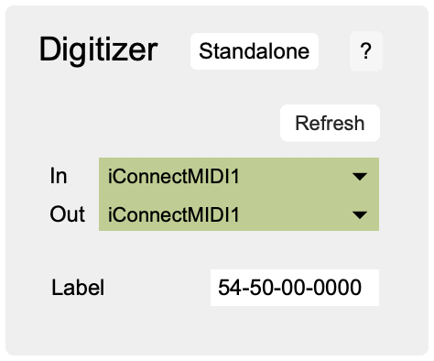Viewport: 434px width, 361px height.
Task: Refresh the MIDI port list
Action: pyautogui.click(x=330, y=123)
